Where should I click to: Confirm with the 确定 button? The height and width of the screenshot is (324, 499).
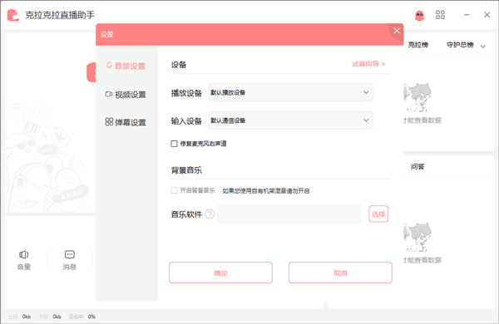tap(220, 272)
